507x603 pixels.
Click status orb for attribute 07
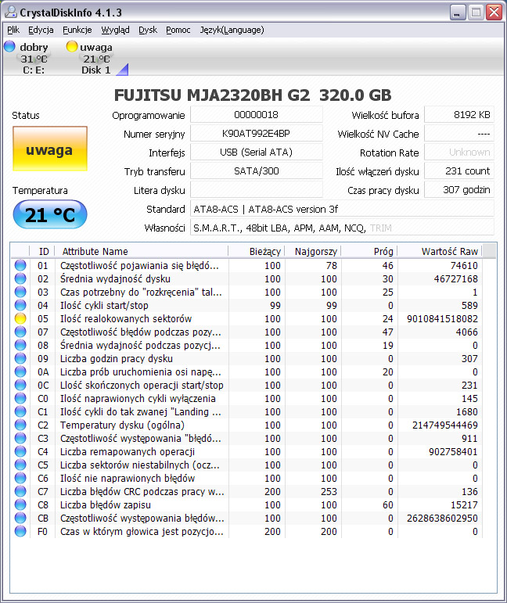coord(20,332)
